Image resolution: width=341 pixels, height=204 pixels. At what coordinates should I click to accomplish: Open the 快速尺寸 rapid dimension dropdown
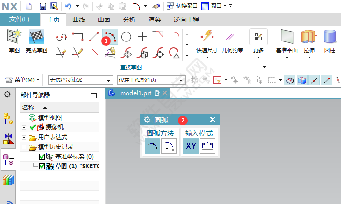(207, 58)
